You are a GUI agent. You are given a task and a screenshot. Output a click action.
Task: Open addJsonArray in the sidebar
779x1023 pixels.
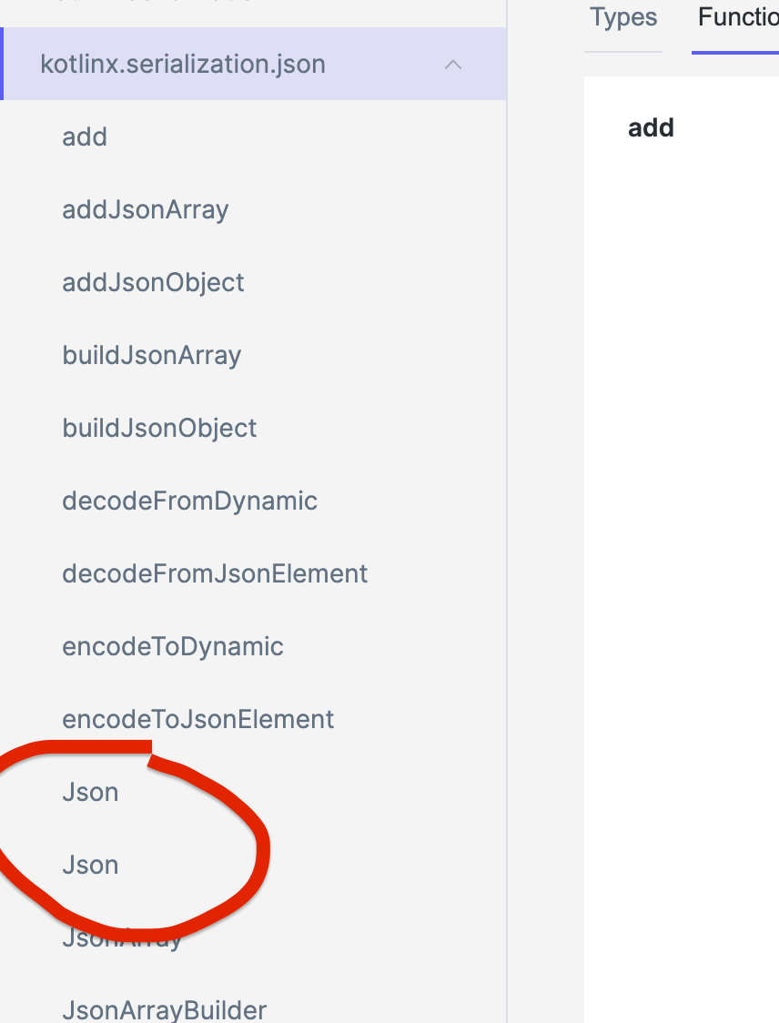[x=146, y=210]
